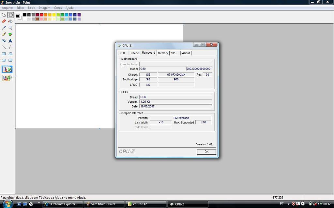Pick the orange color swatch
Viewport: 334px width, 208px height.
[x=46, y=15]
